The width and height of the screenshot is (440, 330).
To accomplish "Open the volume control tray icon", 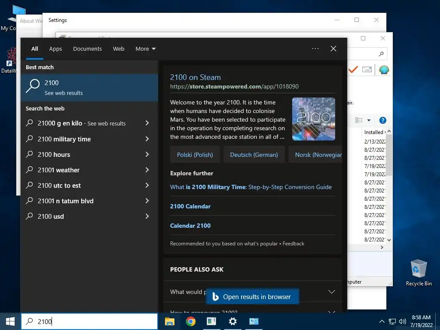I will point(402,321).
